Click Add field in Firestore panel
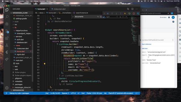 pyautogui.click(x=145, y=48)
